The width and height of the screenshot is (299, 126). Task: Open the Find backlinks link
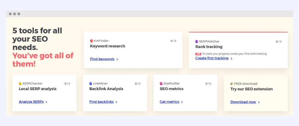tap(101, 102)
